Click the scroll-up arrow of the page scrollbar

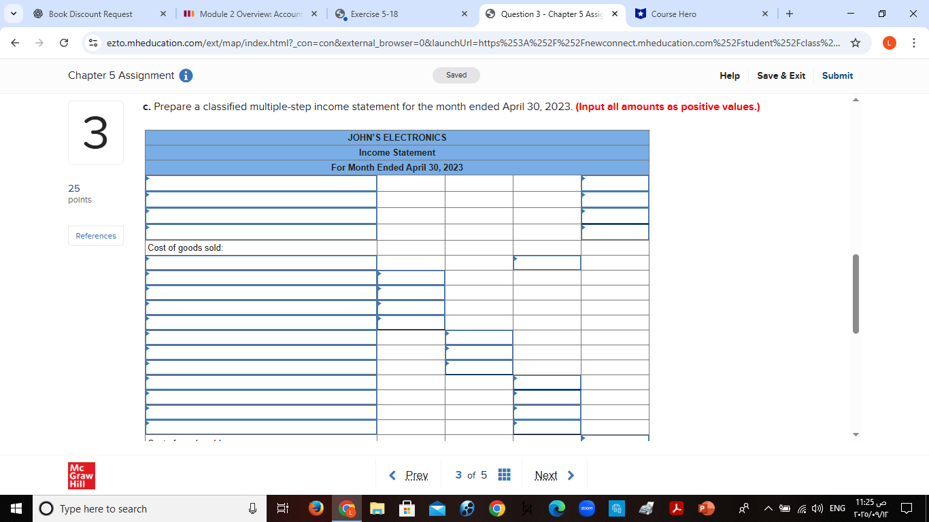[x=856, y=101]
